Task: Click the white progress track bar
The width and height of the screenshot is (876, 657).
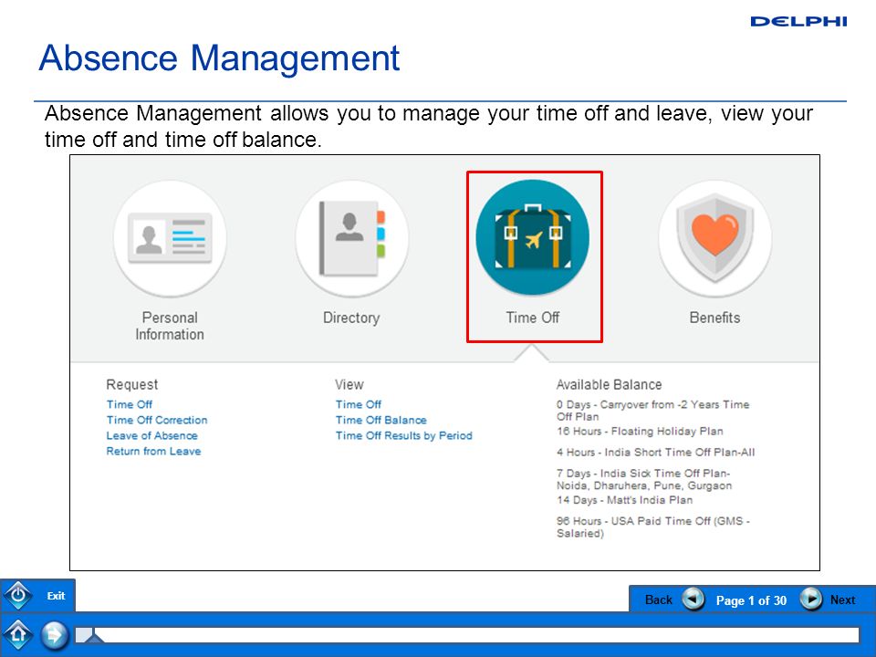Action: (x=467, y=635)
